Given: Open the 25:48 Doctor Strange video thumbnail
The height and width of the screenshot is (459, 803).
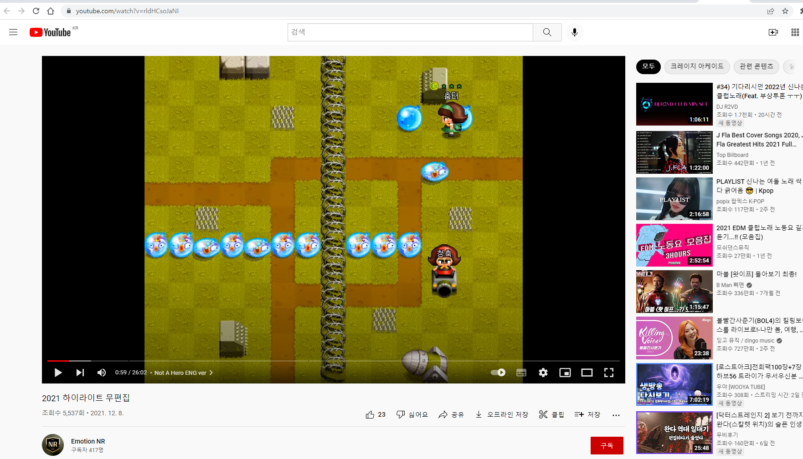Looking at the screenshot, I should click(674, 433).
